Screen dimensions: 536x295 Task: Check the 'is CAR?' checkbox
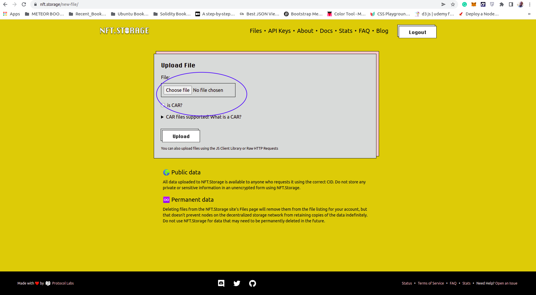tap(163, 105)
